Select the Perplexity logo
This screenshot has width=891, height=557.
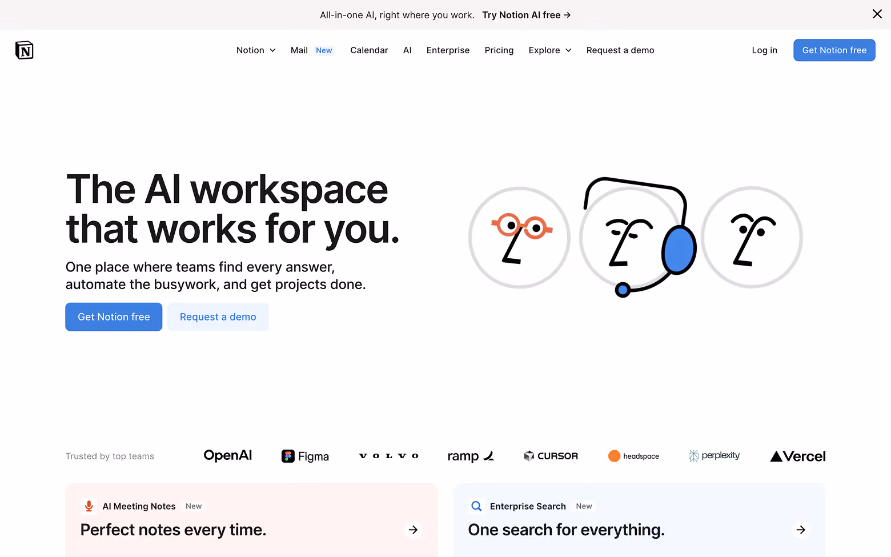click(713, 455)
